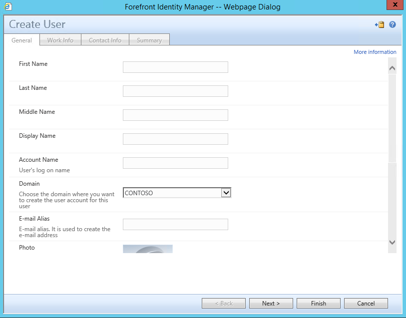Click the scrollbar down arrow
Viewport: 406px width, 318px height.
pyautogui.click(x=392, y=243)
